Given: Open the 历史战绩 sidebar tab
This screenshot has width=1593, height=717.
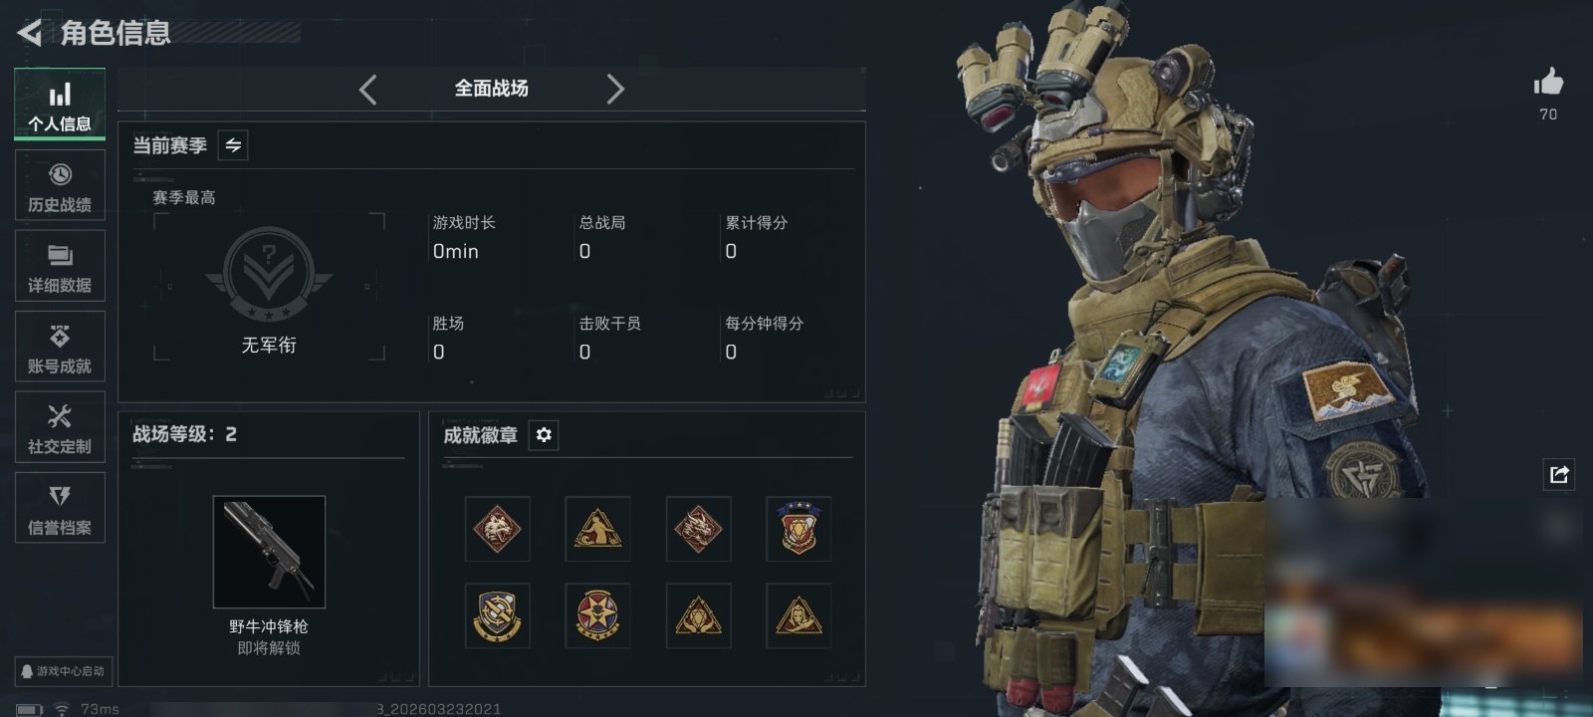Looking at the screenshot, I should tap(60, 186).
